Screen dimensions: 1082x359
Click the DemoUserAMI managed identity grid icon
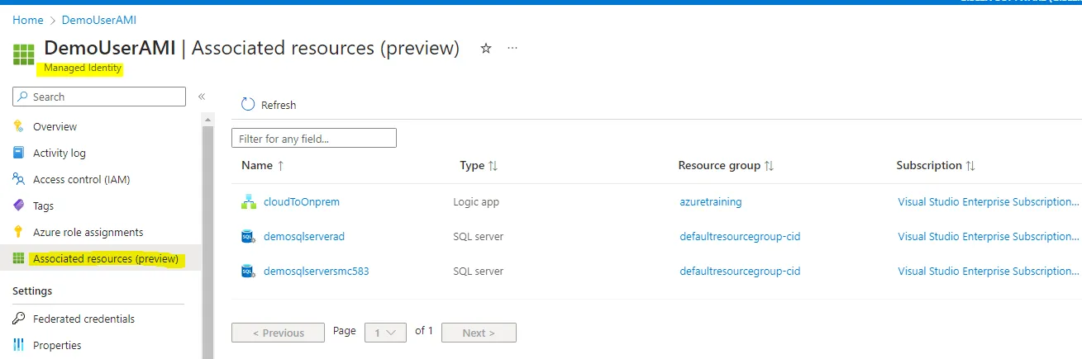[x=24, y=55]
